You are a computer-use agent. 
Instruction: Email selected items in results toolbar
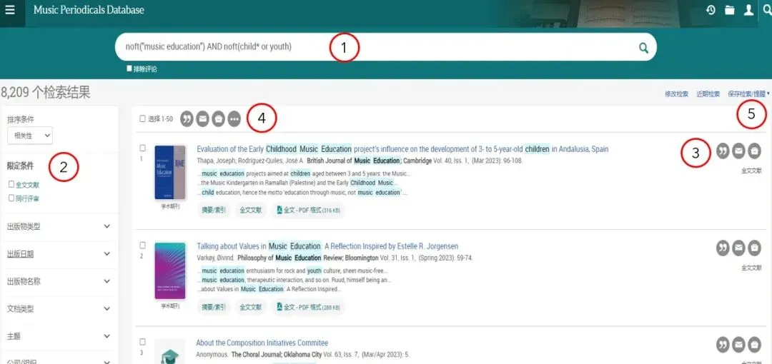202,119
